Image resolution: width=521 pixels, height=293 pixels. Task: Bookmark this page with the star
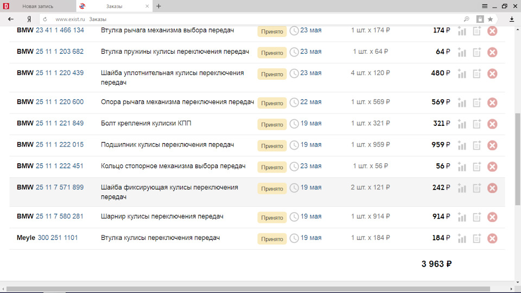click(x=490, y=20)
